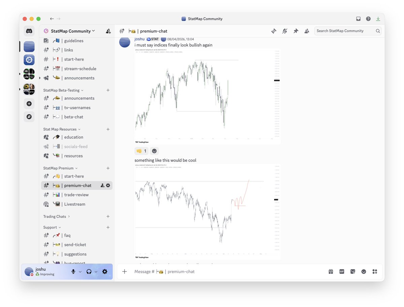
Task: Collapse StatMap Beta-Testing category
Action: click(x=63, y=90)
